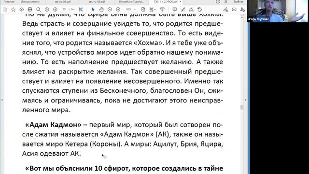Send file by email icon
This screenshot has height=174, width=309.
pyautogui.click(x=234, y=10)
